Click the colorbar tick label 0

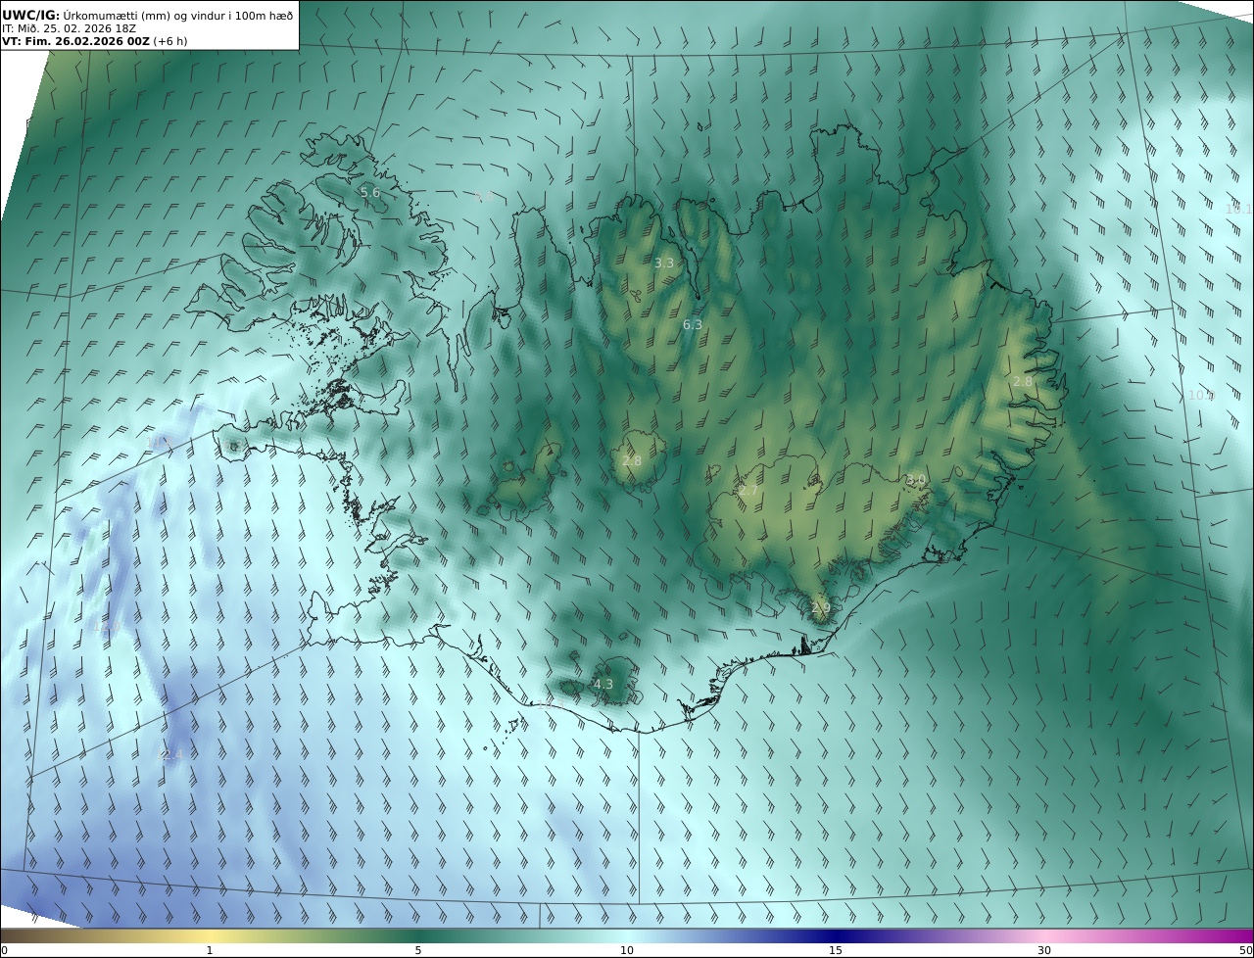coord(4,950)
